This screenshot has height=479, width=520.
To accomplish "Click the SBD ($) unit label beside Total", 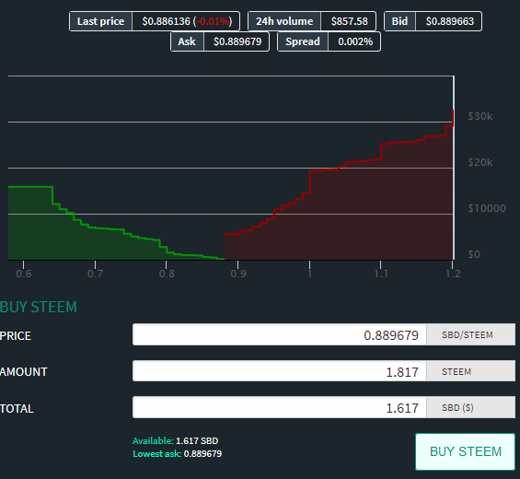I will click(x=457, y=408).
